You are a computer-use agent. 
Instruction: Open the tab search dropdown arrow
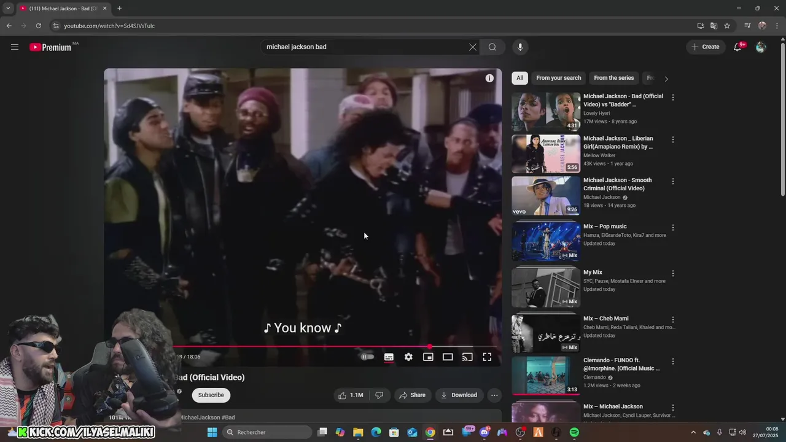[x=8, y=9]
